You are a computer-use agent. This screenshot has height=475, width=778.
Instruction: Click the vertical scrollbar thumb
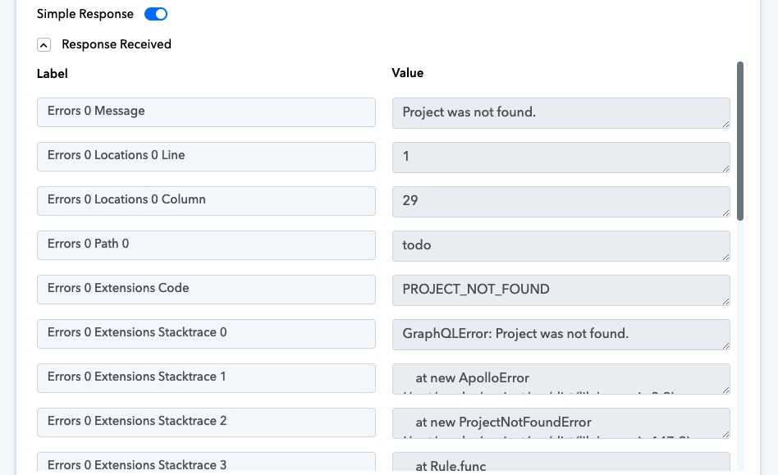pyautogui.click(x=740, y=140)
